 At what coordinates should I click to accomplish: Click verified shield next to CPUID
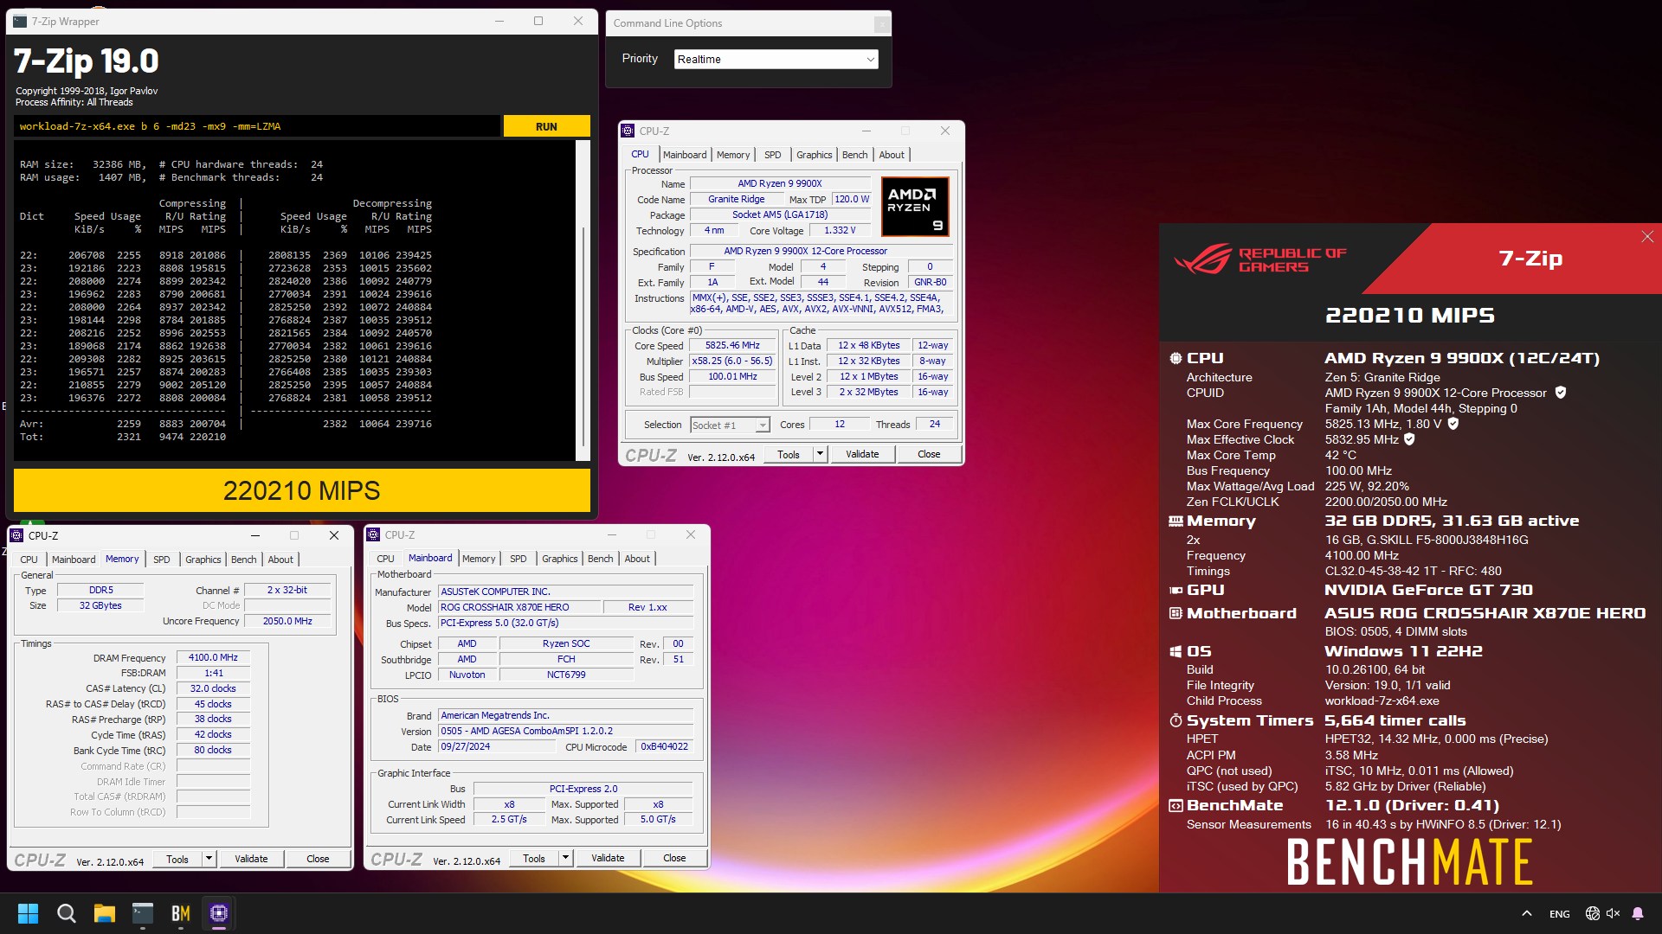coord(1561,393)
